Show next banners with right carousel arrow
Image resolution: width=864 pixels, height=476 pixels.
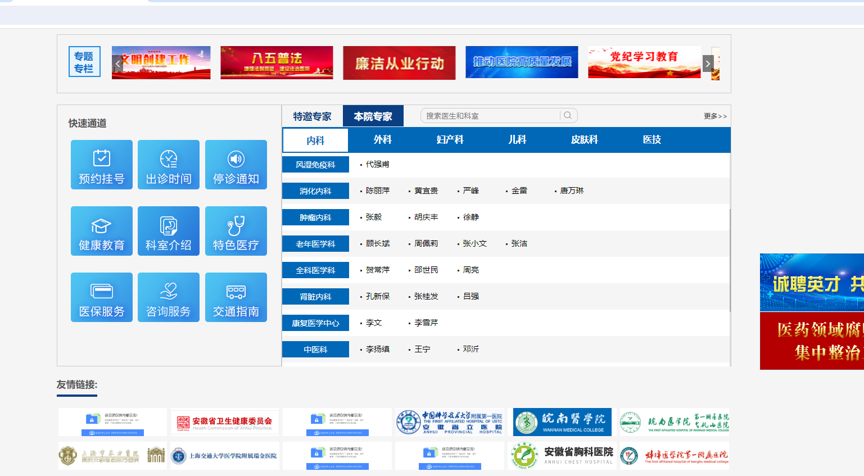(x=708, y=64)
